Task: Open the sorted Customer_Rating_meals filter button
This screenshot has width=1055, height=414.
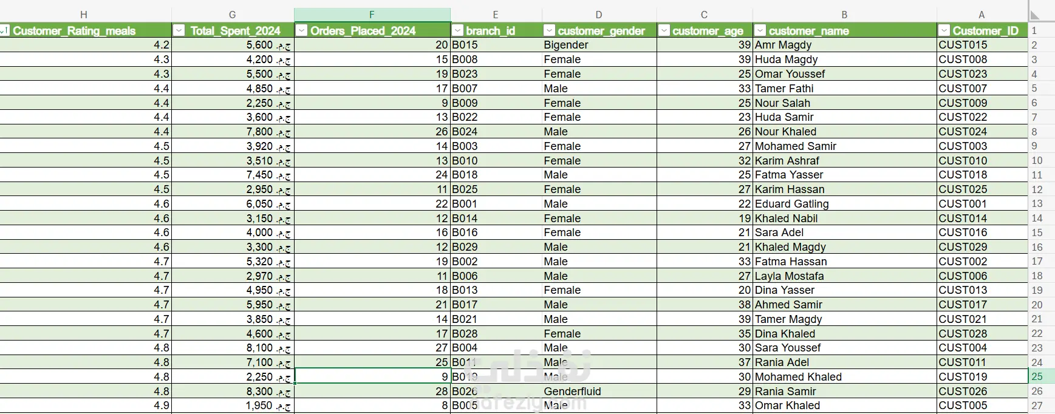Action: (4, 30)
